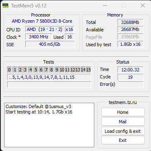Click the Cycle value 19

click(130, 77)
